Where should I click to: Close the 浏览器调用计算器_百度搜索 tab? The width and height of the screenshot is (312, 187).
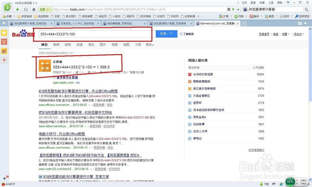191,23
